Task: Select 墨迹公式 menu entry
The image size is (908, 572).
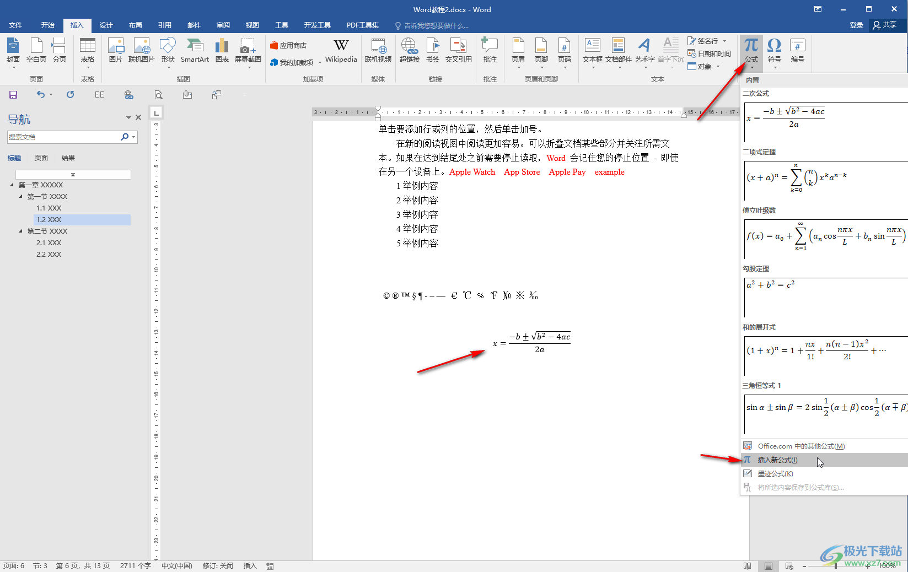Action: [775, 474]
